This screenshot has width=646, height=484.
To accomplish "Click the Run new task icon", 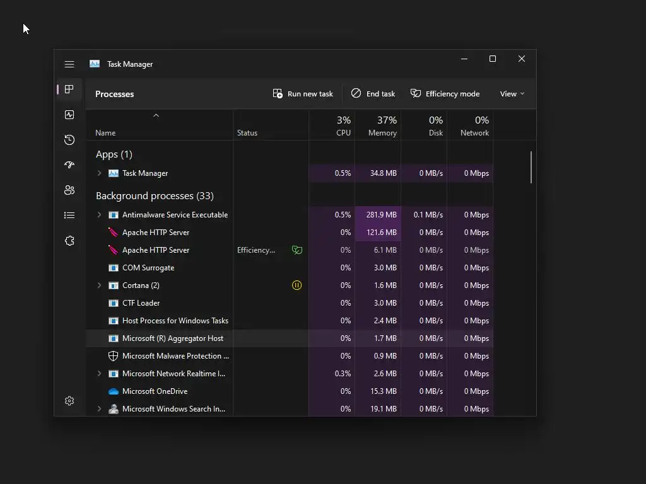I will coord(278,93).
